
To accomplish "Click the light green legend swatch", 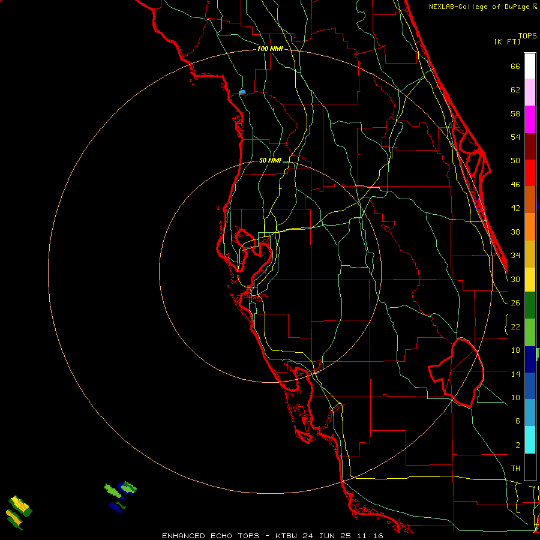I will coord(530,332).
